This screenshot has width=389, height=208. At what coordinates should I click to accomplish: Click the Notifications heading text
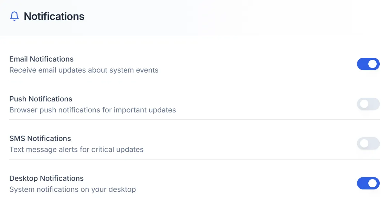(x=54, y=17)
